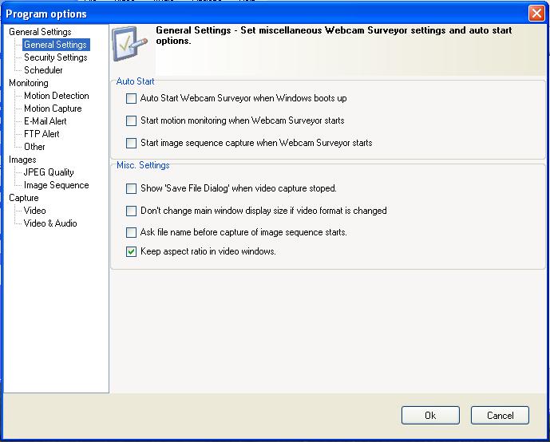
Task: Open the Scheduler settings
Action: [43, 70]
